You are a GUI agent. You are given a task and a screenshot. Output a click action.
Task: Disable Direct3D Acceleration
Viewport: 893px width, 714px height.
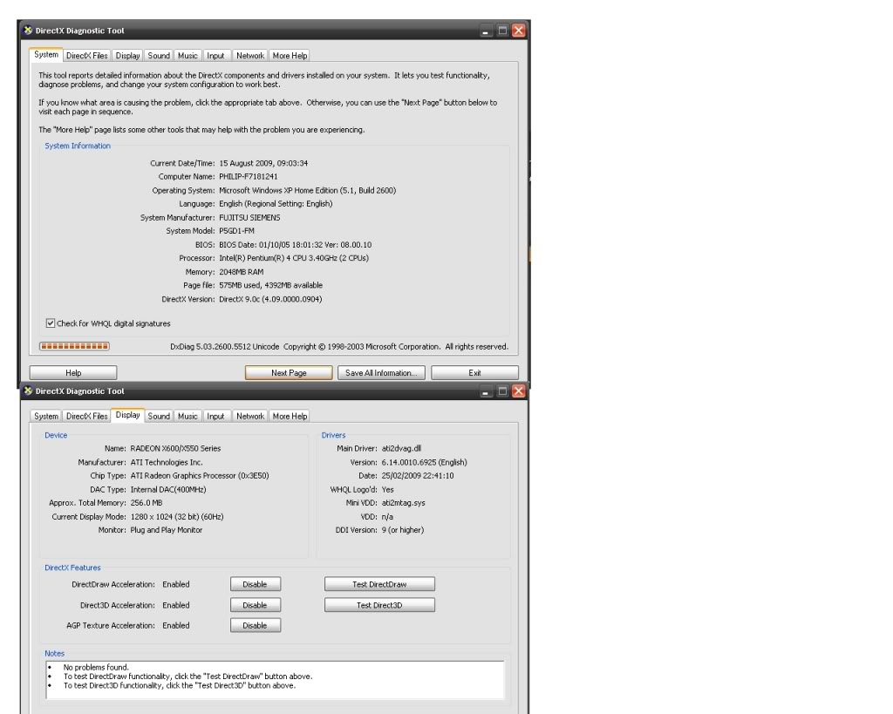[x=256, y=605]
